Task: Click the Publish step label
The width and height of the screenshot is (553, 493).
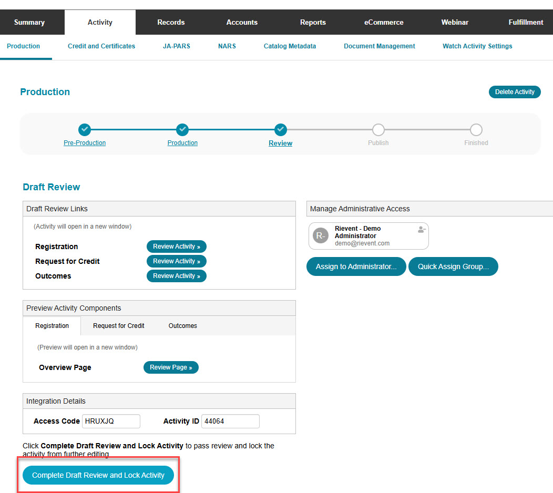Action: click(x=378, y=143)
